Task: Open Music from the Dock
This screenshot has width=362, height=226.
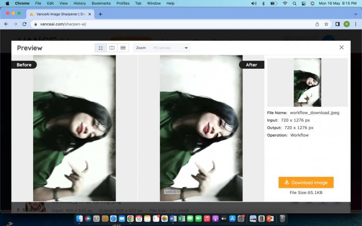Action: (x=207, y=218)
